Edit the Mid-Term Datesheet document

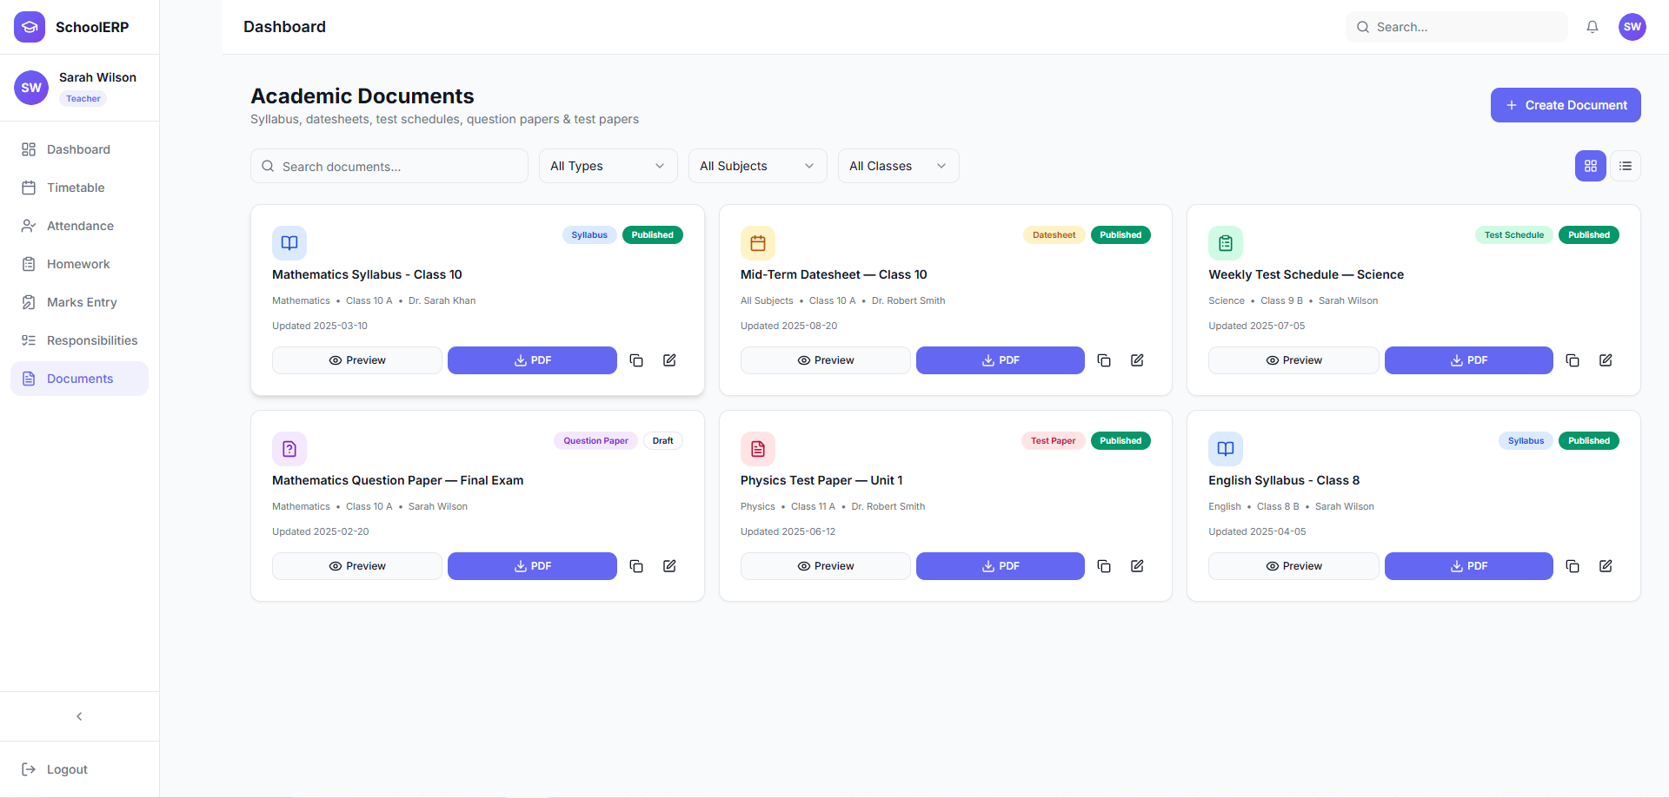tap(1137, 360)
